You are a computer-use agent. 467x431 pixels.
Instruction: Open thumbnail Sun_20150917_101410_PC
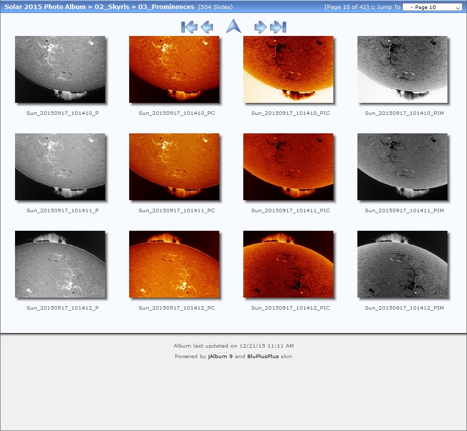click(174, 69)
